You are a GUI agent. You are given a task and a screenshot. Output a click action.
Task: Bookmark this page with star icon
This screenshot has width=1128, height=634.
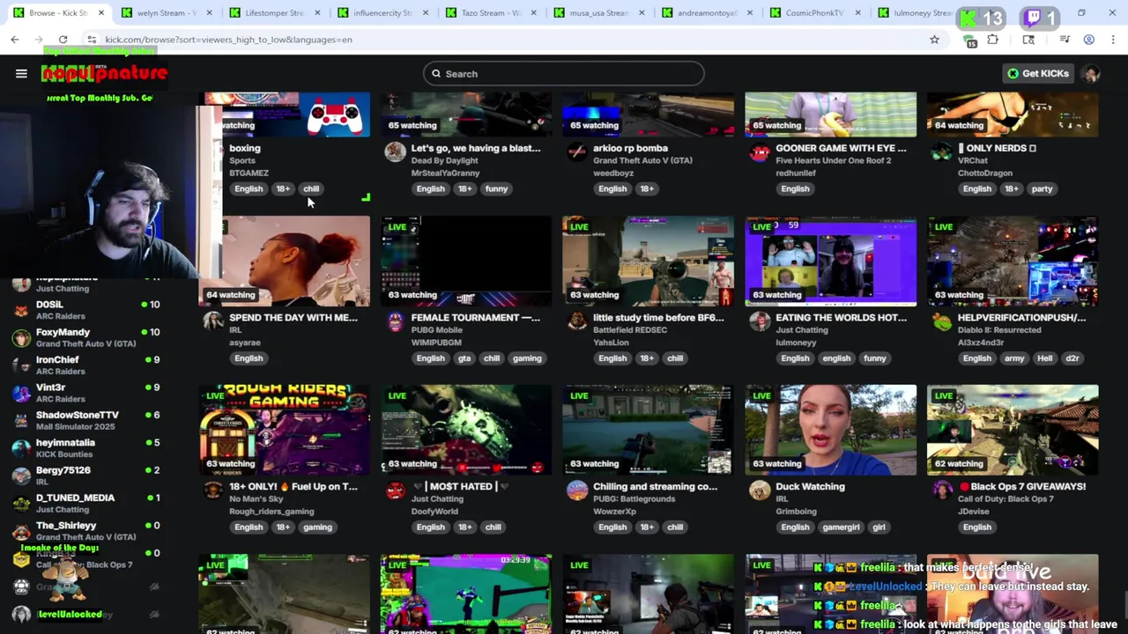pos(934,40)
